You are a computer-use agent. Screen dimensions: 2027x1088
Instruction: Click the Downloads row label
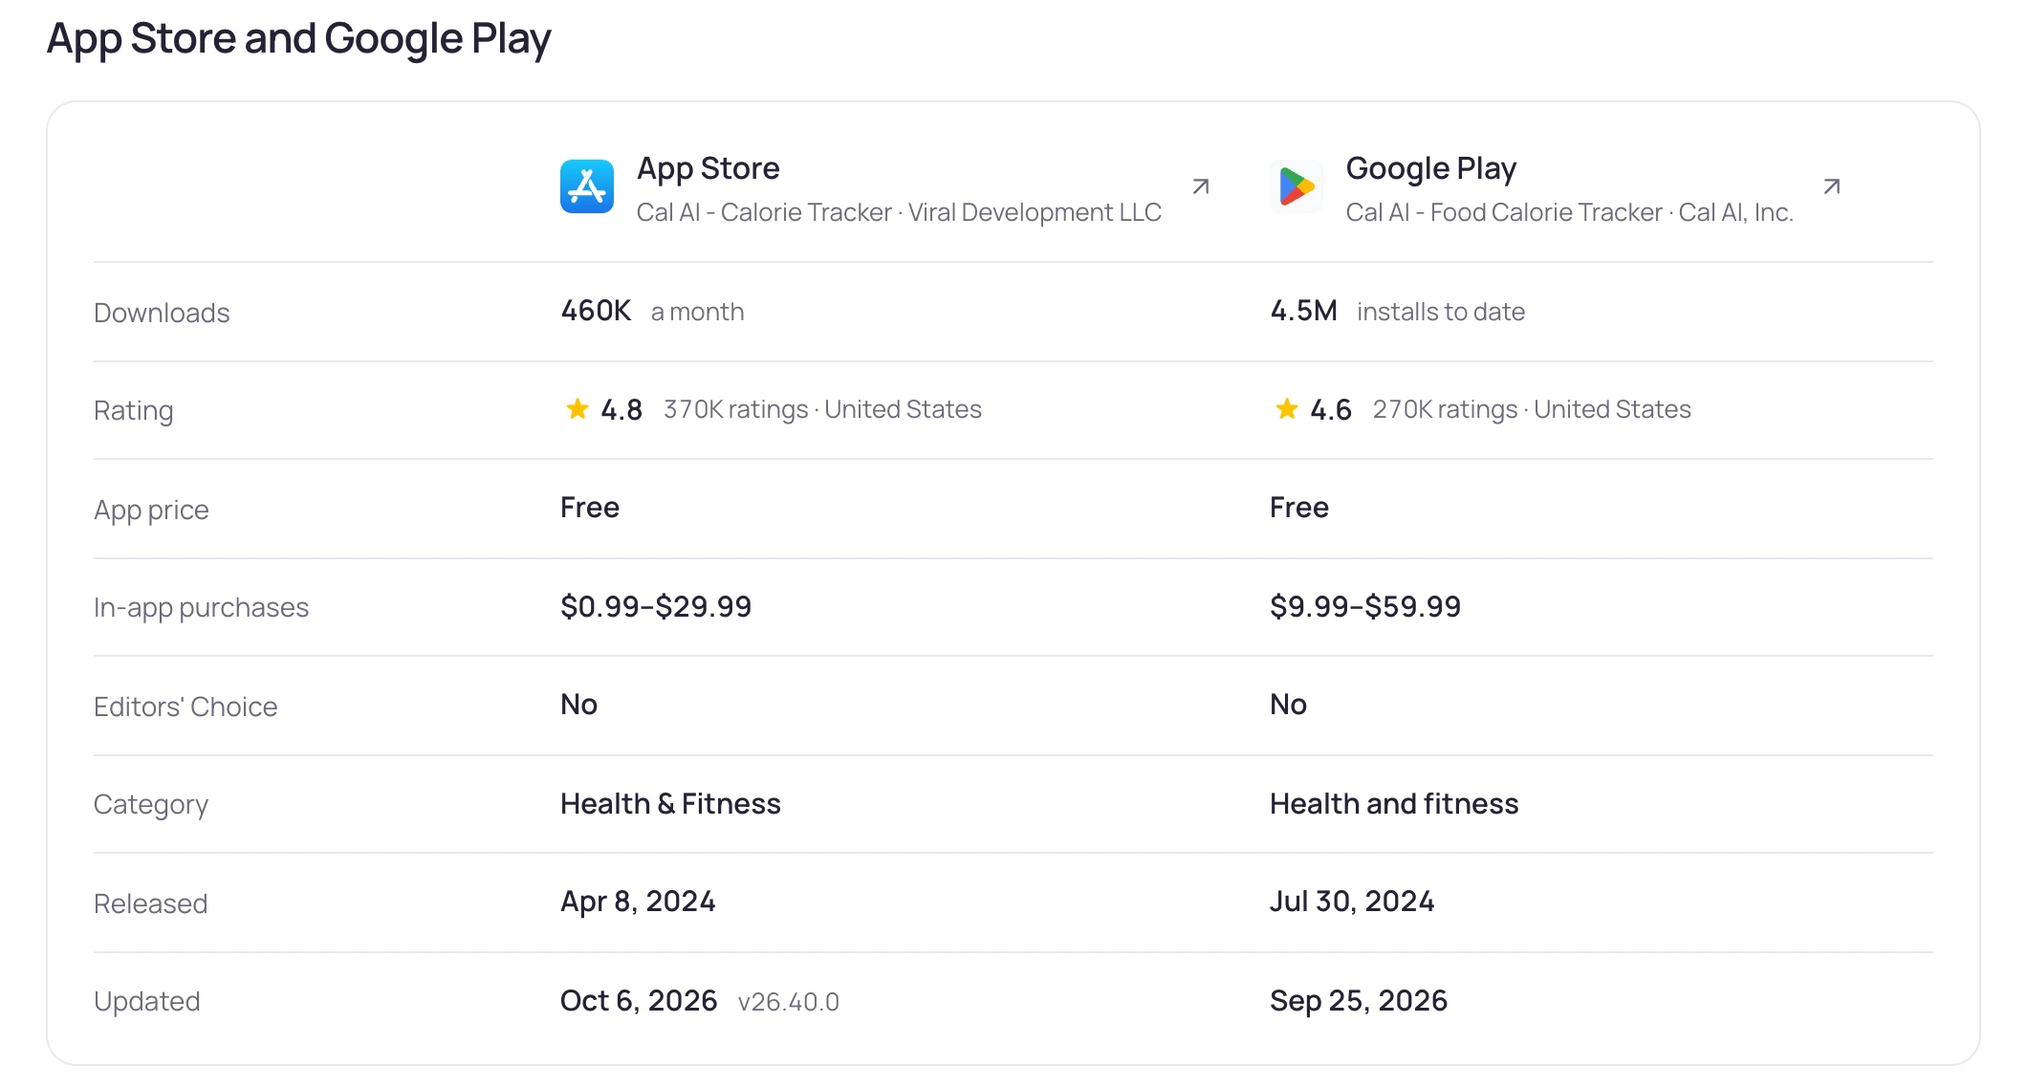pyautogui.click(x=162, y=313)
